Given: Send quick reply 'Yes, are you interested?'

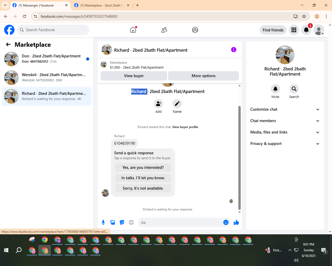Looking at the screenshot, I should [x=143, y=168].
